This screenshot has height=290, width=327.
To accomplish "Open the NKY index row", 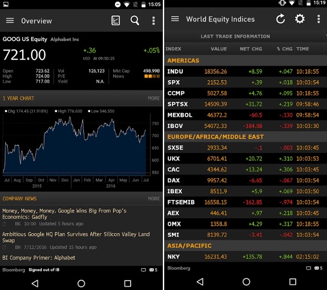I will [x=246, y=257].
